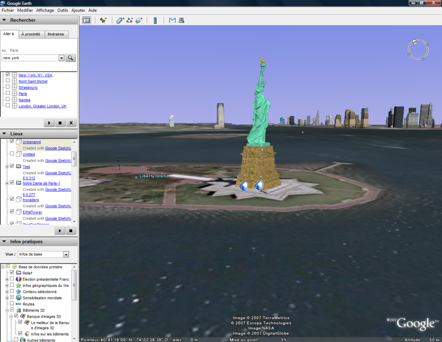Screen dimensions: 442x342
Task: Click the Liberty Island placemark dot
Action: [136, 177]
